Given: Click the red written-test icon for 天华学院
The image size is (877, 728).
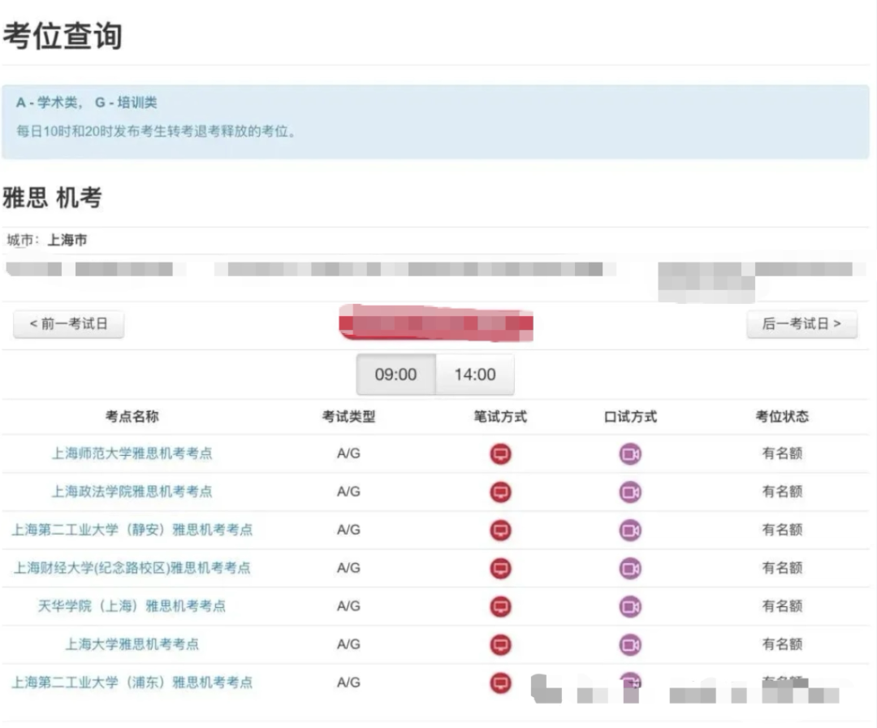Looking at the screenshot, I should pos(501,605).
